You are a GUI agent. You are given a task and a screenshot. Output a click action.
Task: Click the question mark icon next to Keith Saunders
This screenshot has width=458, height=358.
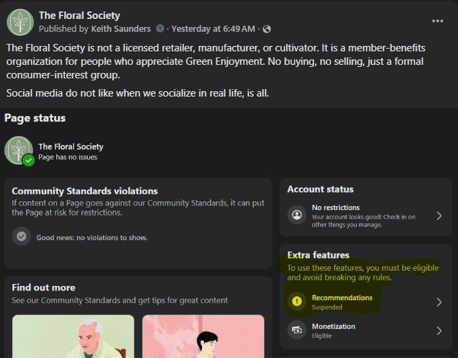(160, 28)
